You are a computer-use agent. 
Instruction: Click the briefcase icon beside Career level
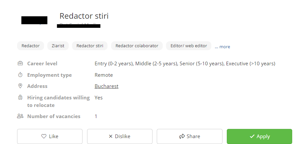click(x=20, y=64)
